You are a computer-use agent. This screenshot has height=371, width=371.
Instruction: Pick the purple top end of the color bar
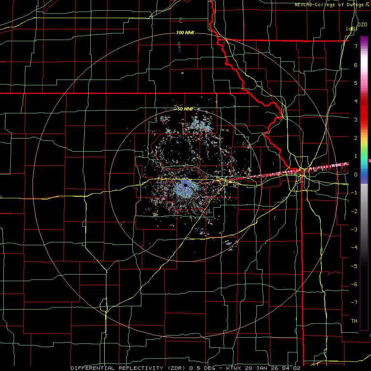[364, 39]
